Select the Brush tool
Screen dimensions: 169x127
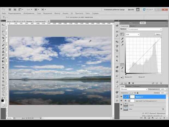(x=3, y=48)
